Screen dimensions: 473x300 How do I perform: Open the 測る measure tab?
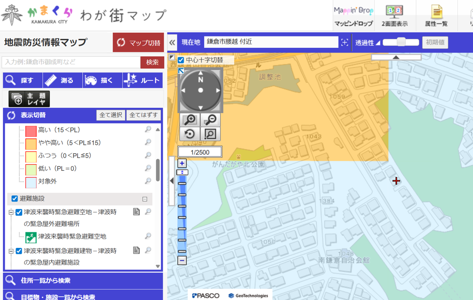click(x=62, y=80)
